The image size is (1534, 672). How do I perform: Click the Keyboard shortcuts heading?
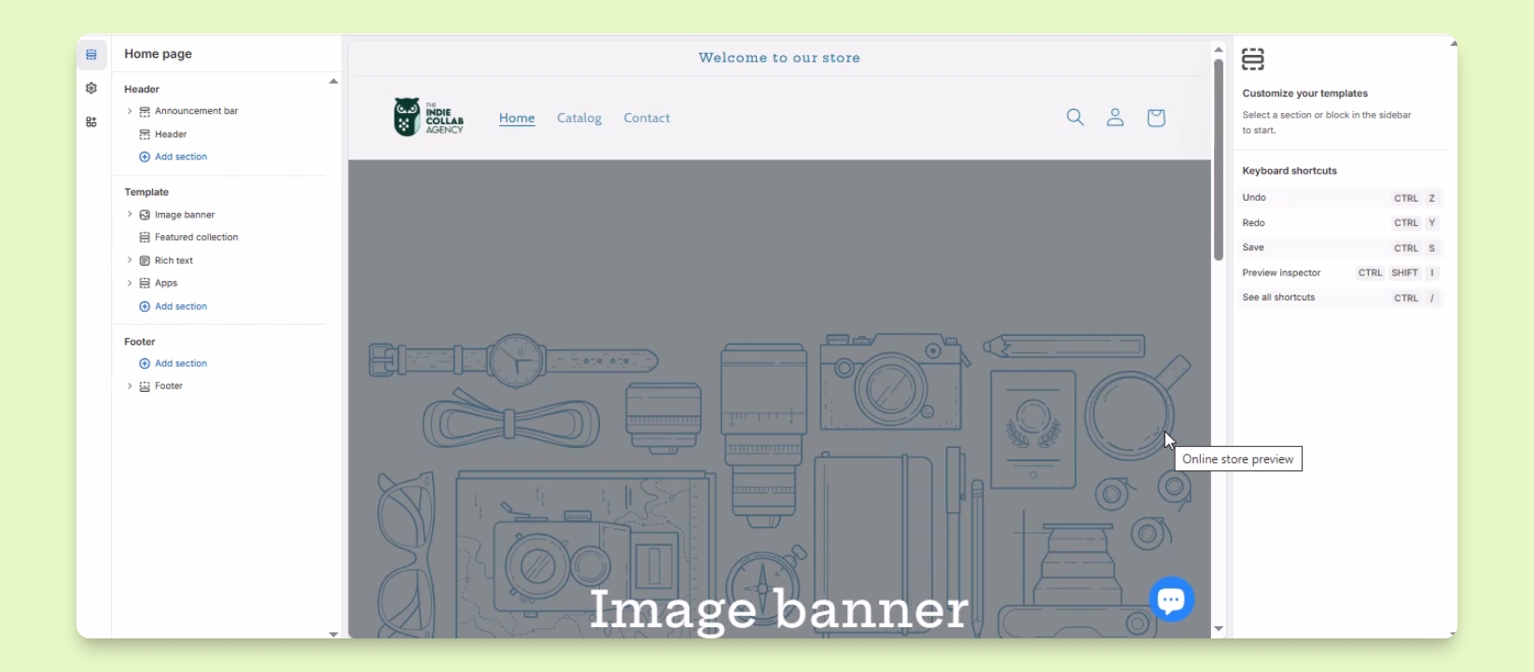pyautogui.click(x=1290, y=171)
